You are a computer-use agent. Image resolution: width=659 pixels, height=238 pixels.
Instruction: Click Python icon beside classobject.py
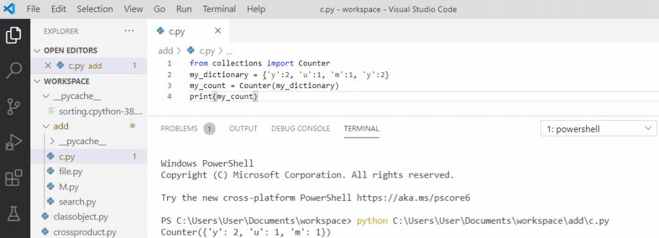pos(46,217)
